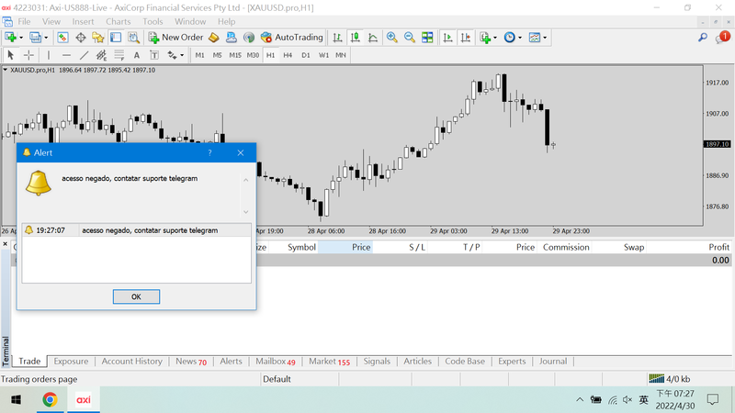
Task: Select the Vertical Line tool
Action: (49, 55)
